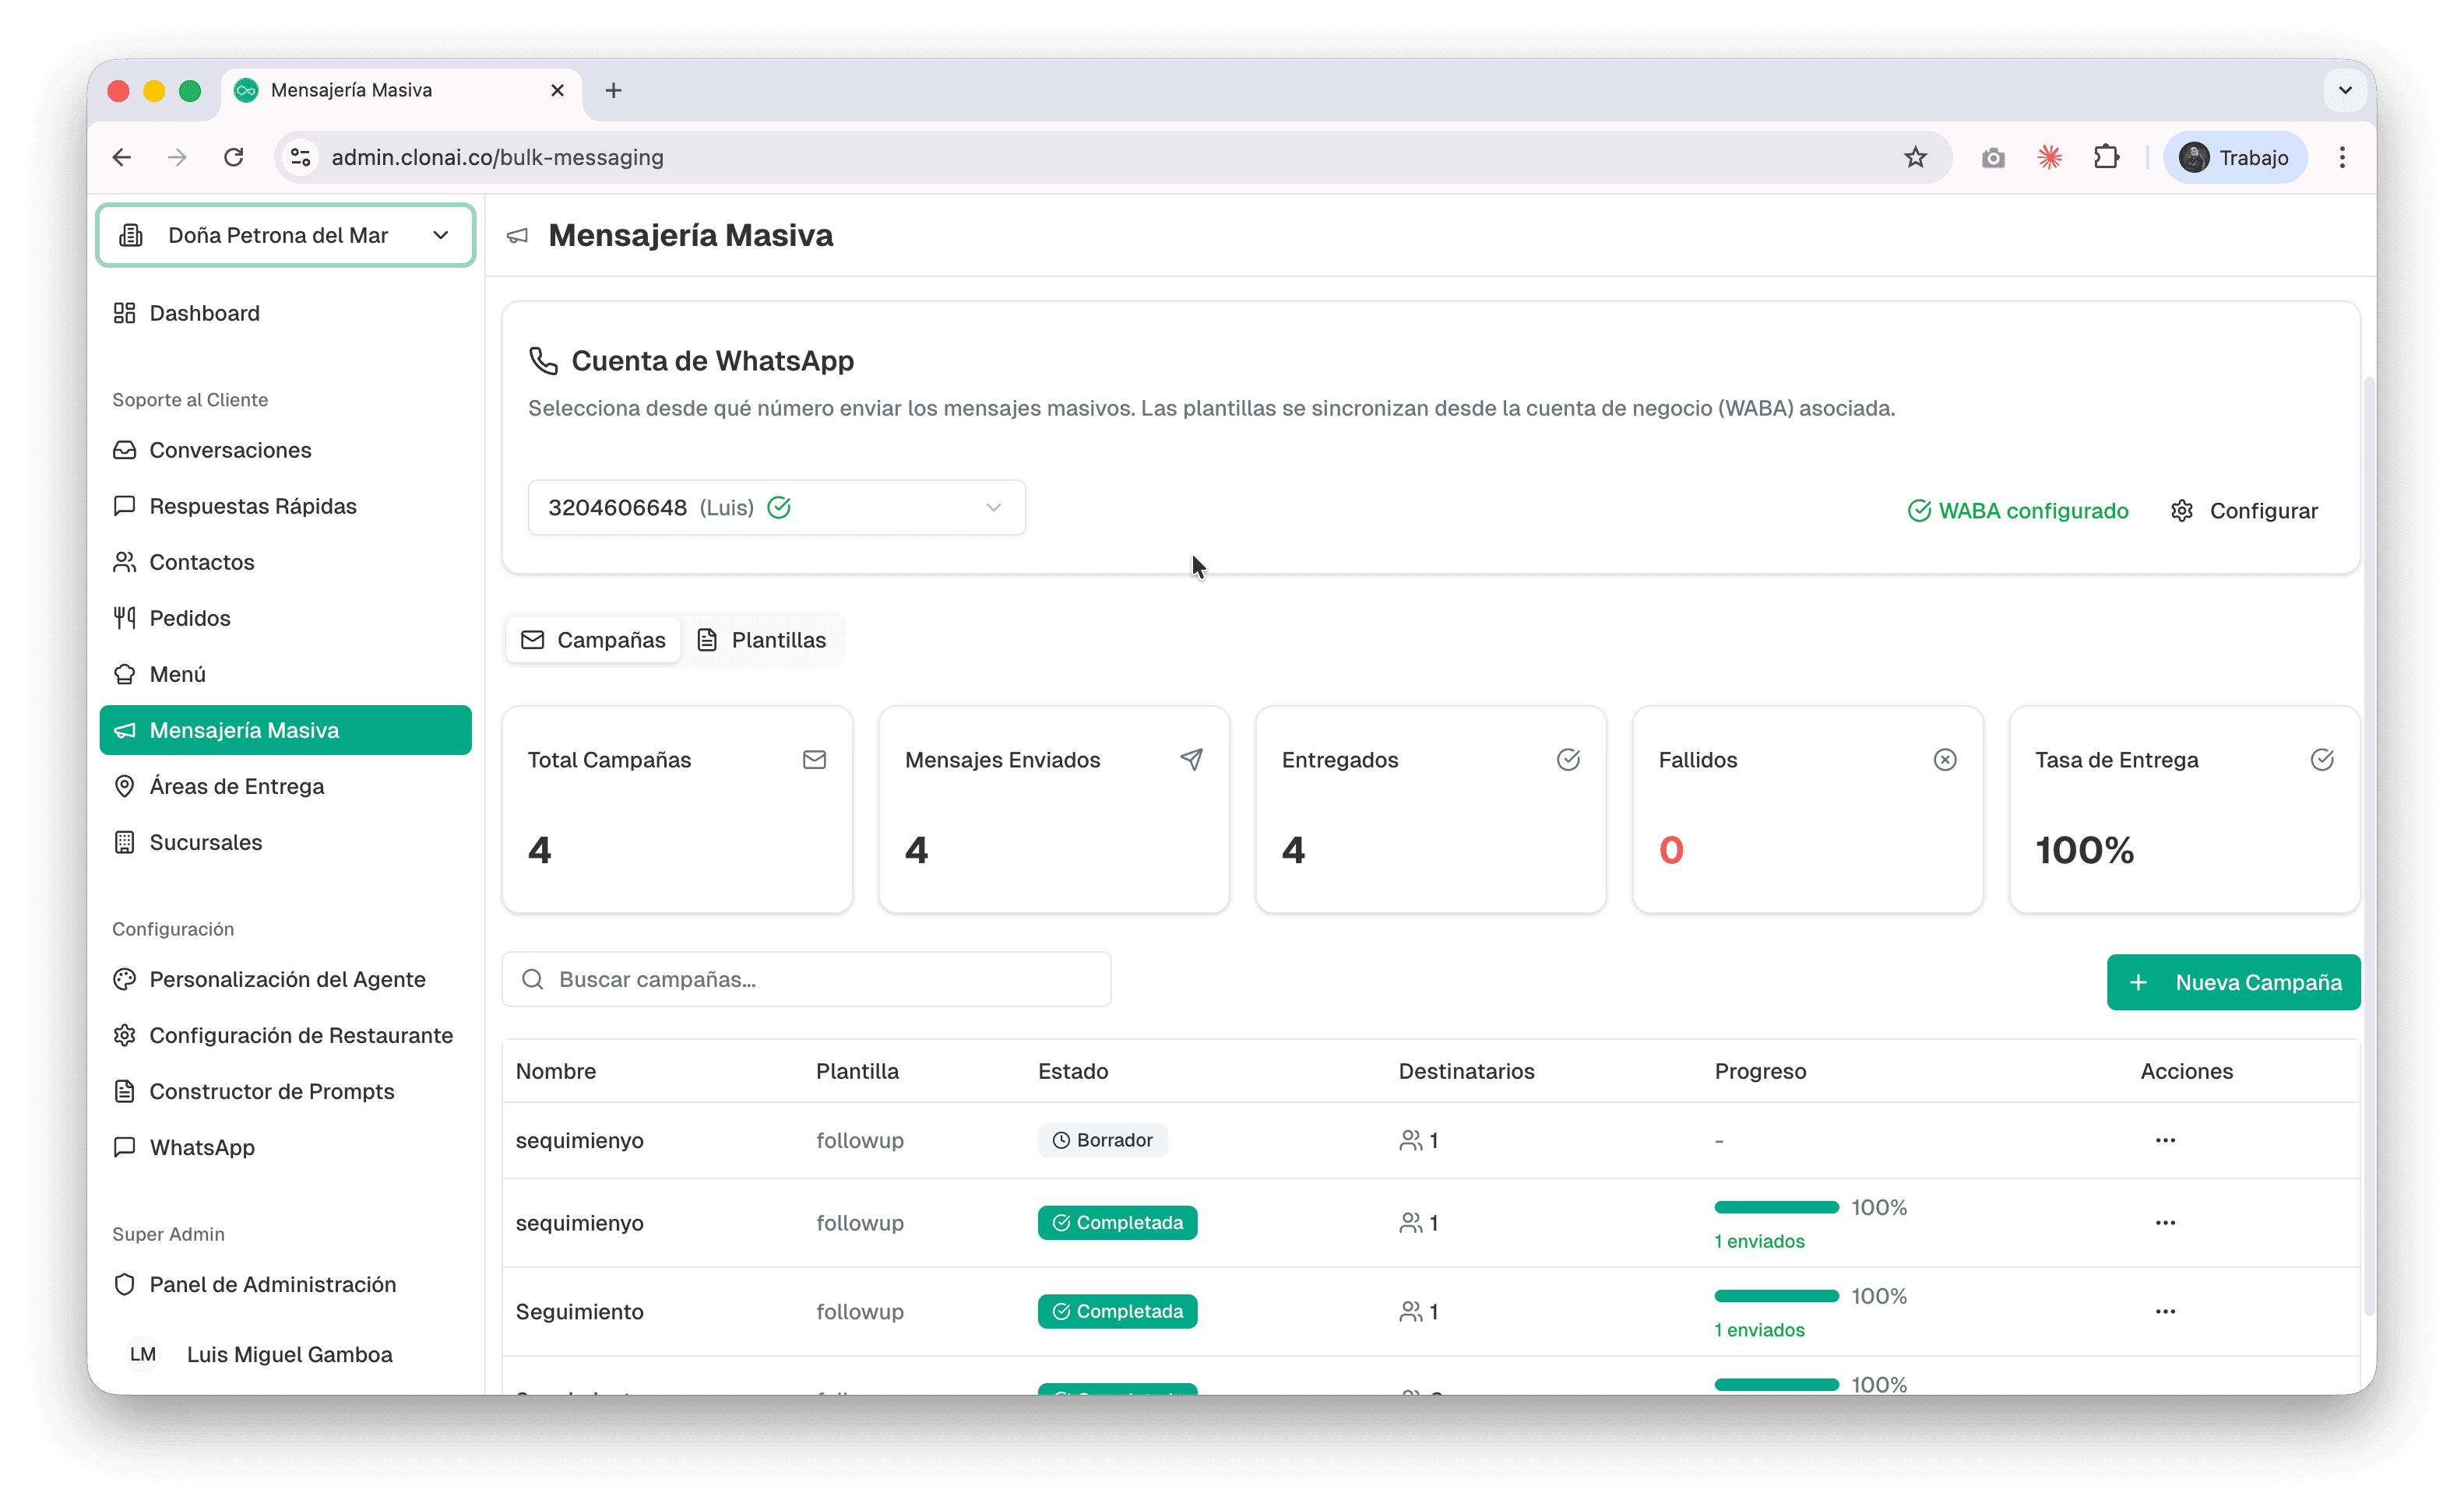Click the Mensajes Enviados paper plane icon

1191,760
